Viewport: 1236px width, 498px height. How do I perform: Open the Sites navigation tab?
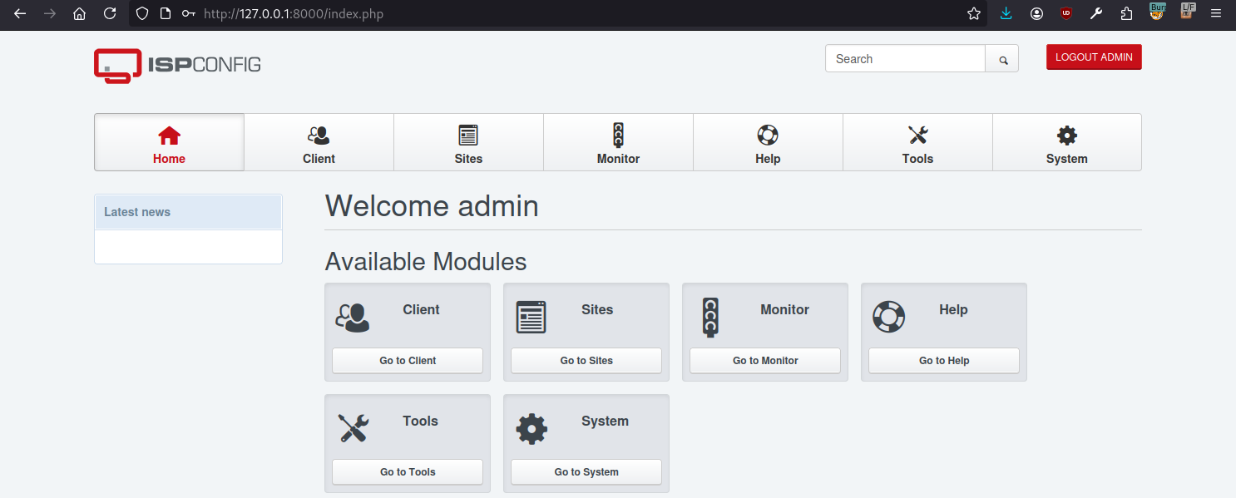click(x=468, y=142)
